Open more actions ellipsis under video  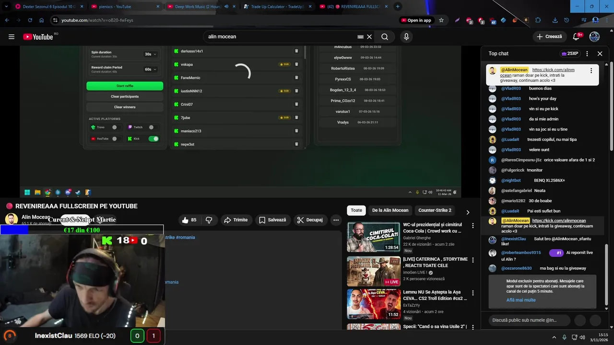click(x=336, y=220)
